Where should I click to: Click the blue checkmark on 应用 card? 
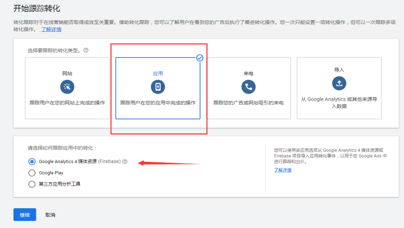(x=200, y=58)
